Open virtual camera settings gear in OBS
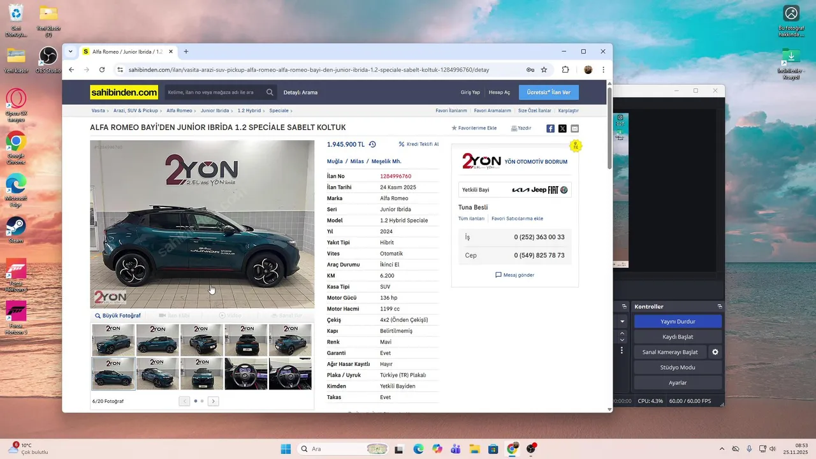 pos(715,352)
